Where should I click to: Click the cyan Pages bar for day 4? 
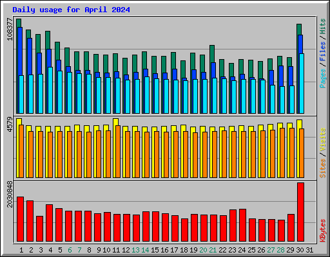pyautogui.click(x=50, y=90)
